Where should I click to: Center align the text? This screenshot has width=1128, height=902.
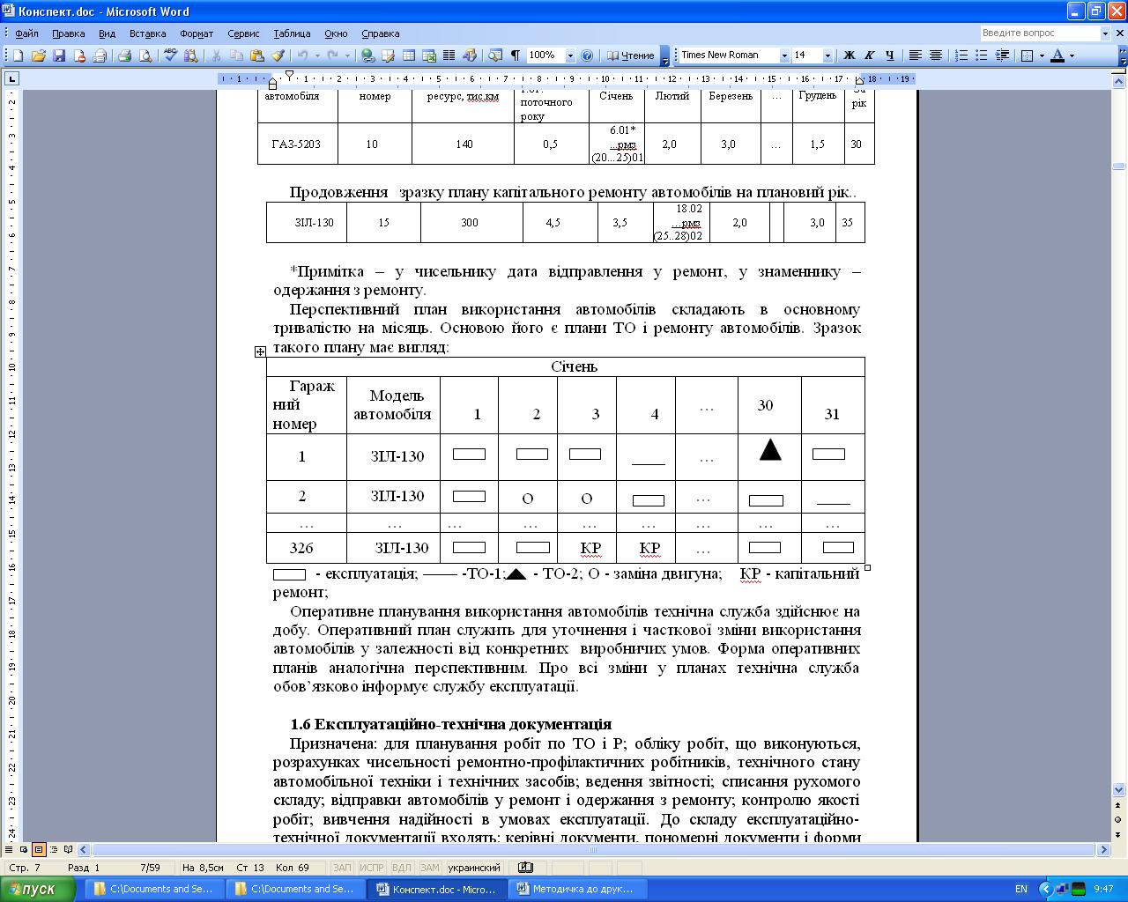[936, 55]
